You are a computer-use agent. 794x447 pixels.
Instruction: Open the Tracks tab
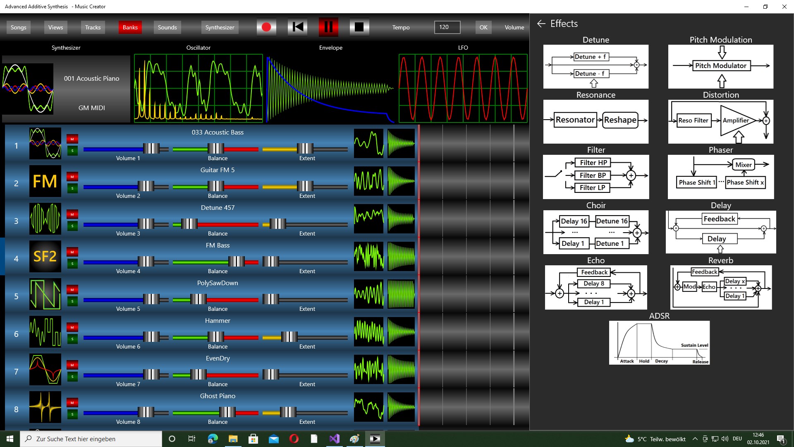click(93, 27)
